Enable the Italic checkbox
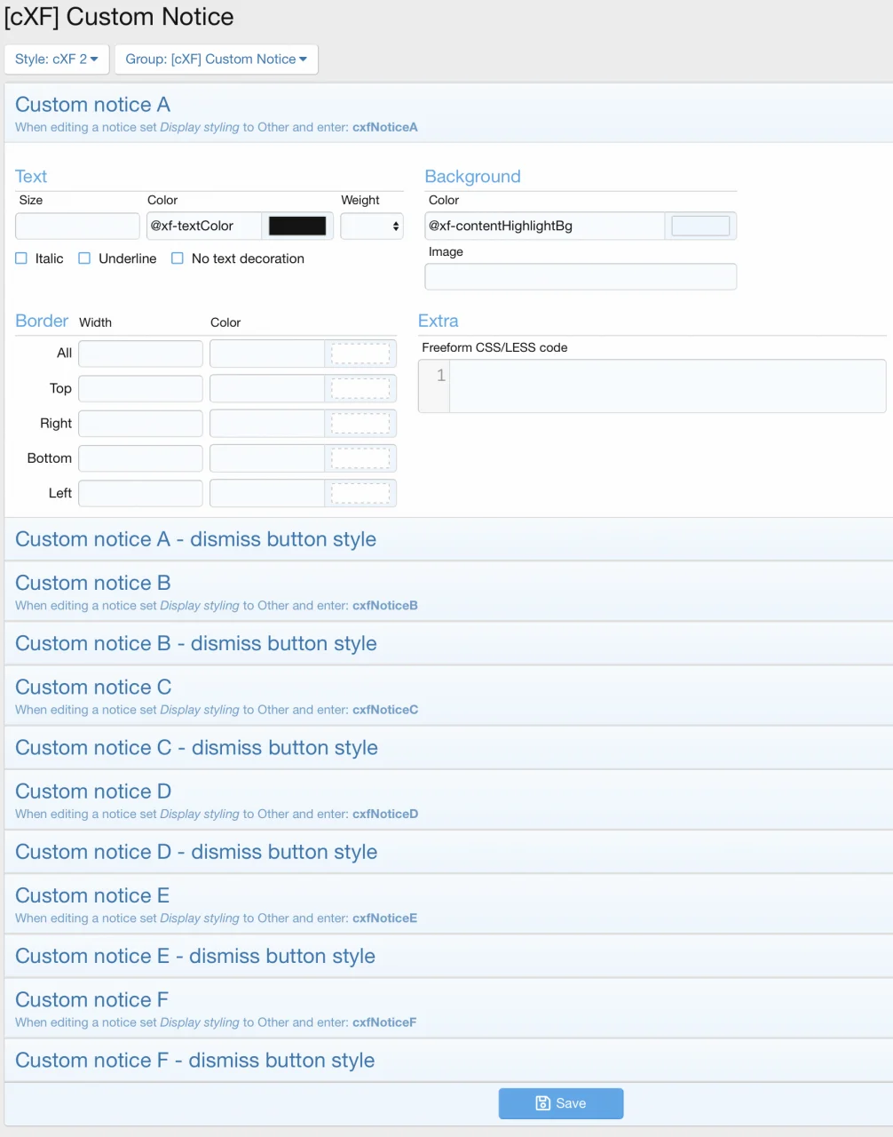The width and height of the screenshot is (893, 1137). 20,258
